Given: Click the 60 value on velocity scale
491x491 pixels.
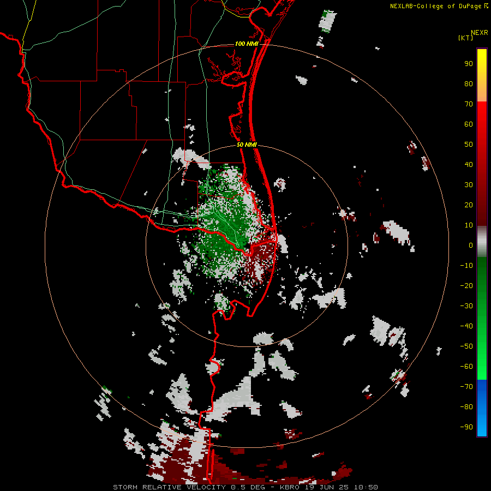Looking at the screenshot, I should click(x=469, y=124).
